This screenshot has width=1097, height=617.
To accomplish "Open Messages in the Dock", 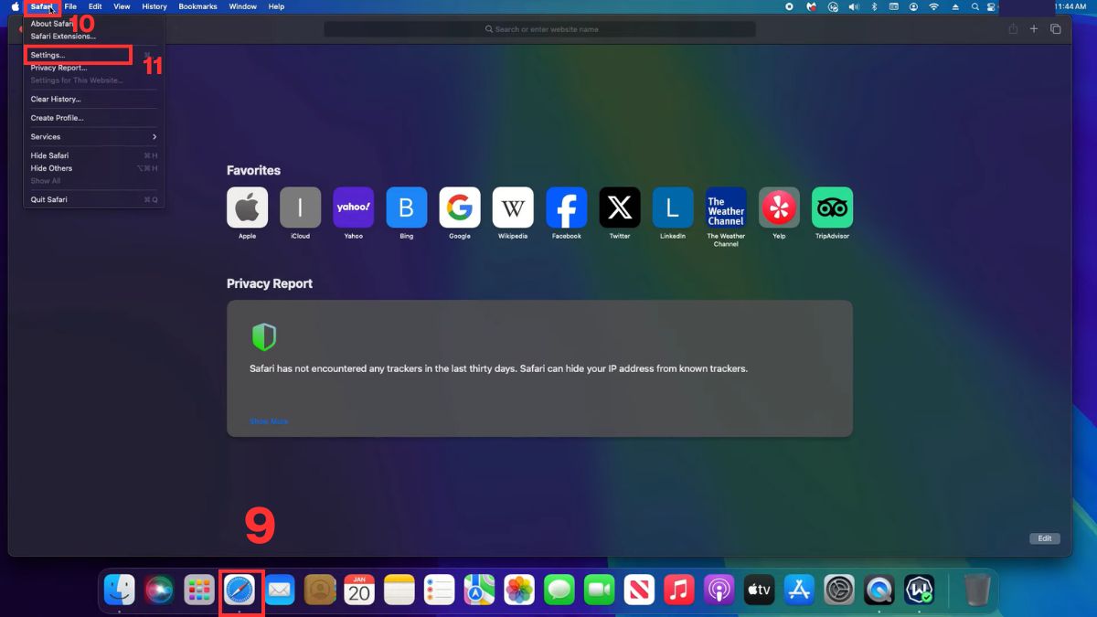I will click(559, 590).
